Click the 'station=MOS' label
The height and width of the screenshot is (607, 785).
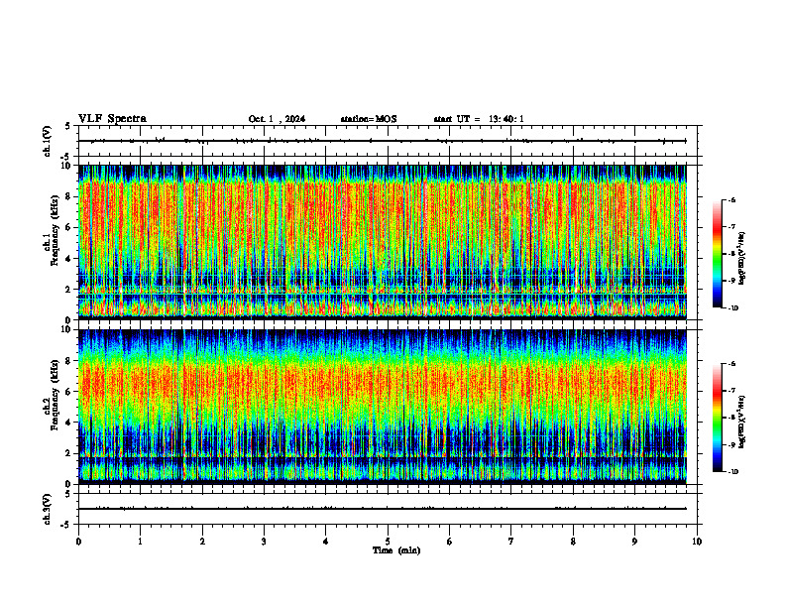369,119
